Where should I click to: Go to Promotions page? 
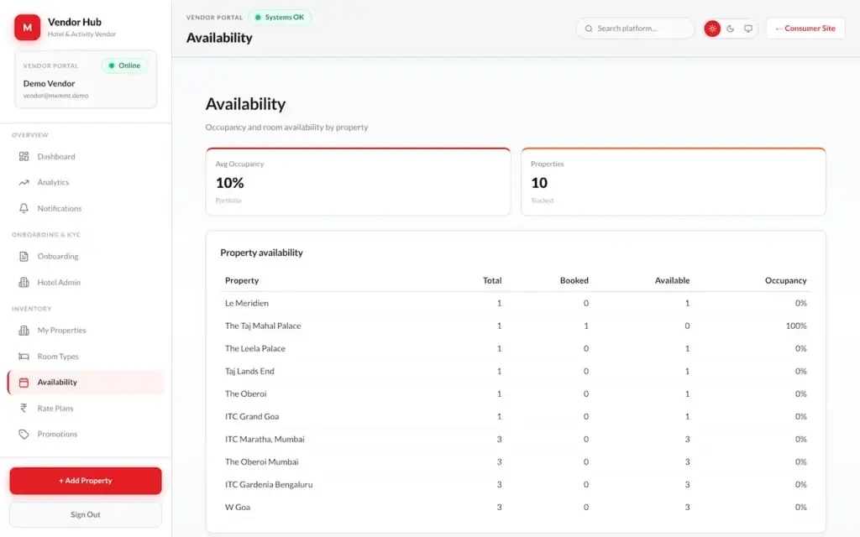pyautogui.click(x=86, y=434)
